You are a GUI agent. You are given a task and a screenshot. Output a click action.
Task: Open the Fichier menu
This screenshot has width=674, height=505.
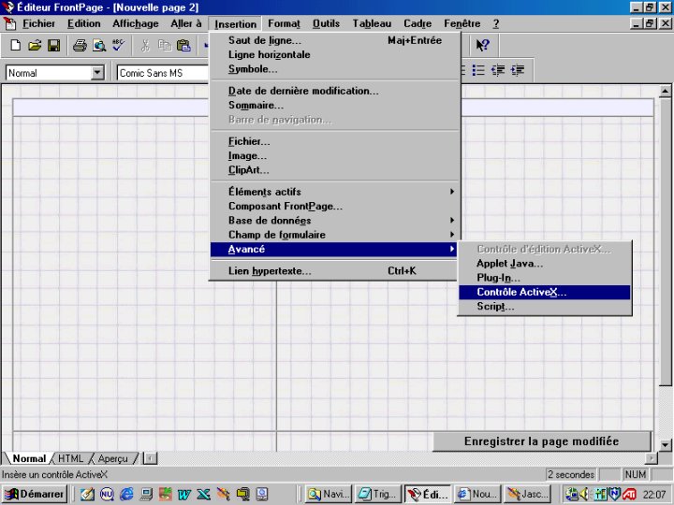pos(38,23)
